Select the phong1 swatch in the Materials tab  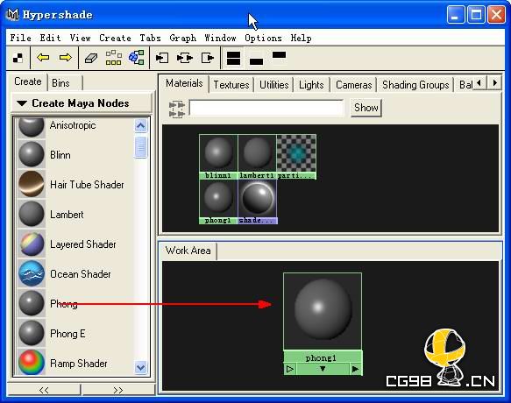(218, 202)
